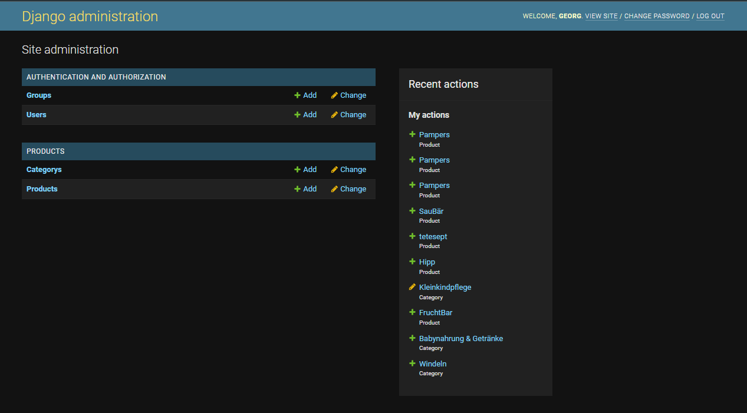Open the Users changelist

pos(36,114)
